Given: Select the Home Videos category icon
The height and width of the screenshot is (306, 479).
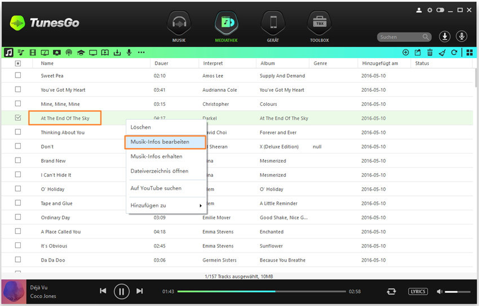Looking at the screenshot, I should [57, 52].
